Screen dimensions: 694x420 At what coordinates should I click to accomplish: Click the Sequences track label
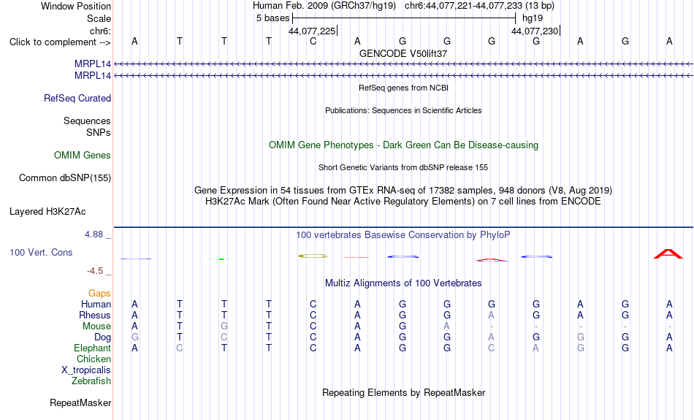click(x=87, y=121)
